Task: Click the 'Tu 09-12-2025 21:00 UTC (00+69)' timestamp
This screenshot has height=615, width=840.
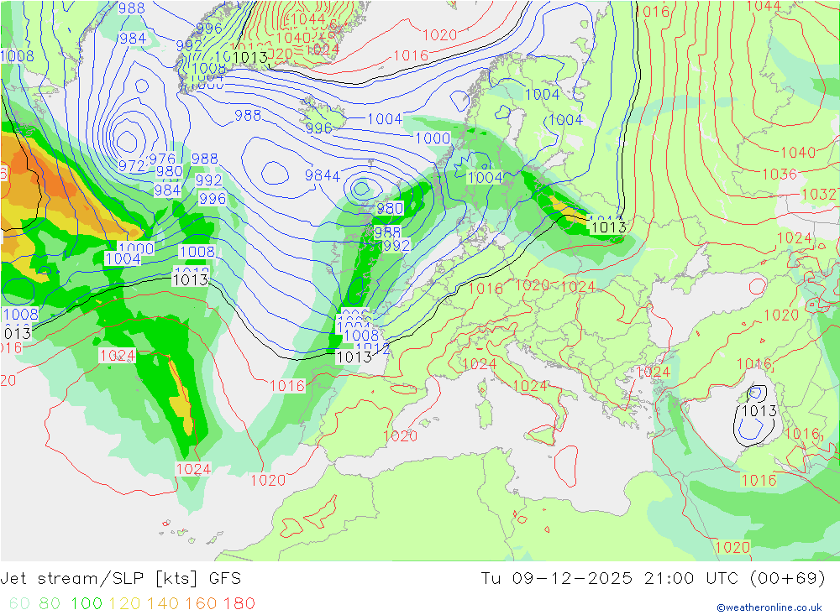Action: point(653,579)
